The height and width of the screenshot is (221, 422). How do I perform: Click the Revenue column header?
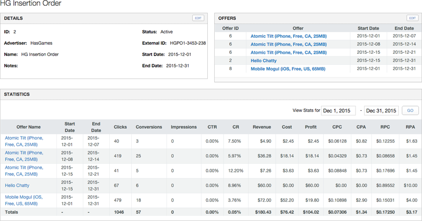pos(262,127)
